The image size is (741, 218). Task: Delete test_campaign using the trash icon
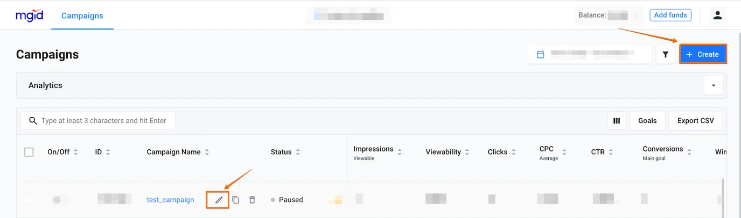coord(252,200)
